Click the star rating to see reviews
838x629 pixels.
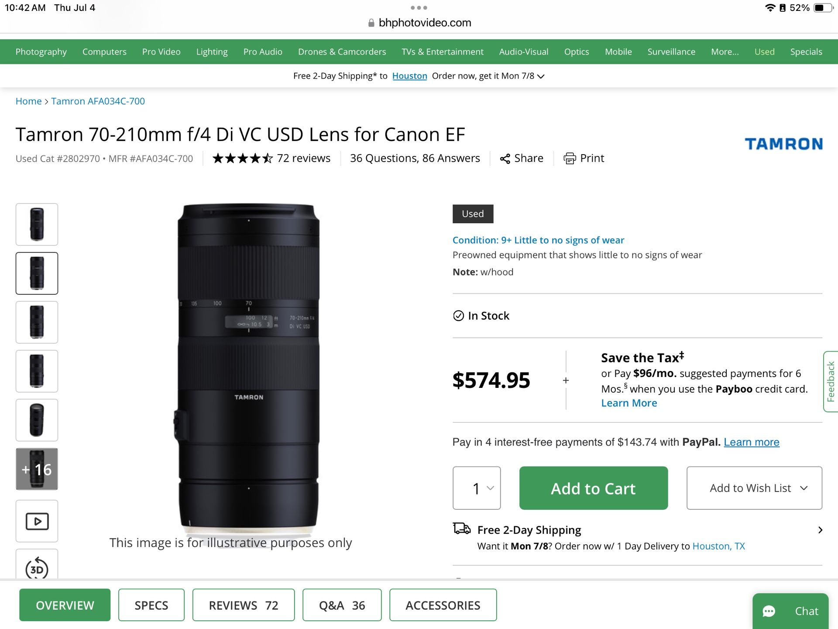point(241,158)
